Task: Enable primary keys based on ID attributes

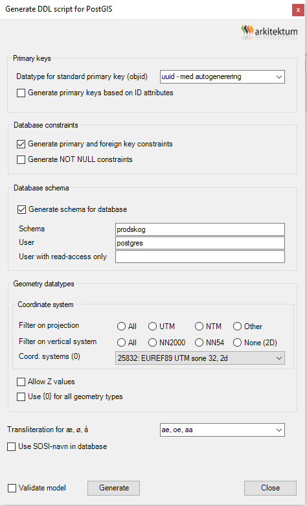Action: point(21,93)
